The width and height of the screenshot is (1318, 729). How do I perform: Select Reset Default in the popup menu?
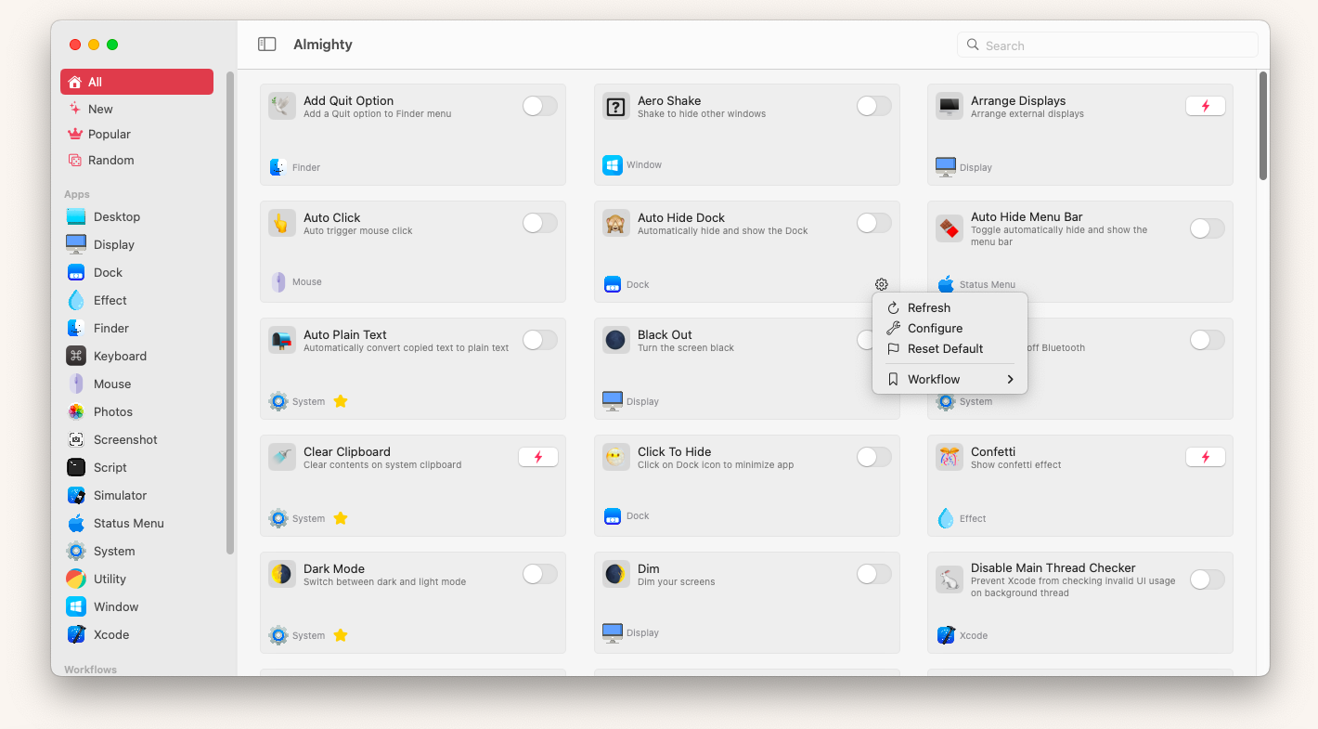tap(945, 348)
